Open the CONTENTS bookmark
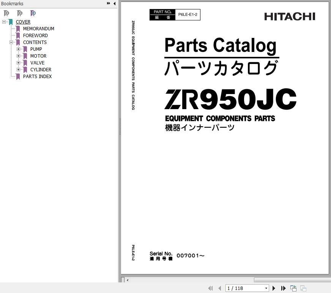This screenshot has height=293, width=331. [35, 42]
